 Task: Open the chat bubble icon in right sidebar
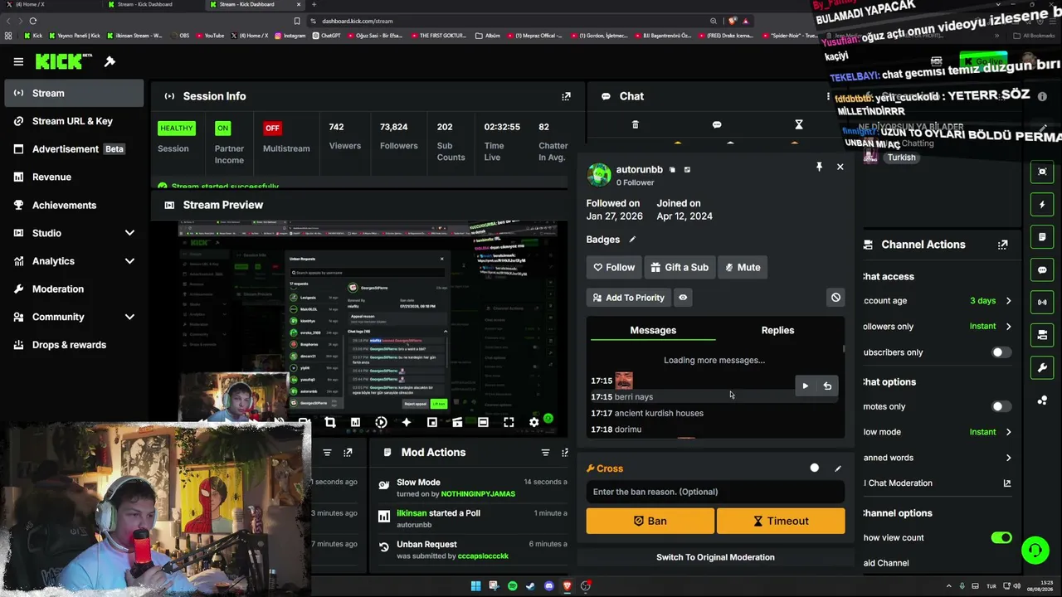click(x=1043, y=269)
